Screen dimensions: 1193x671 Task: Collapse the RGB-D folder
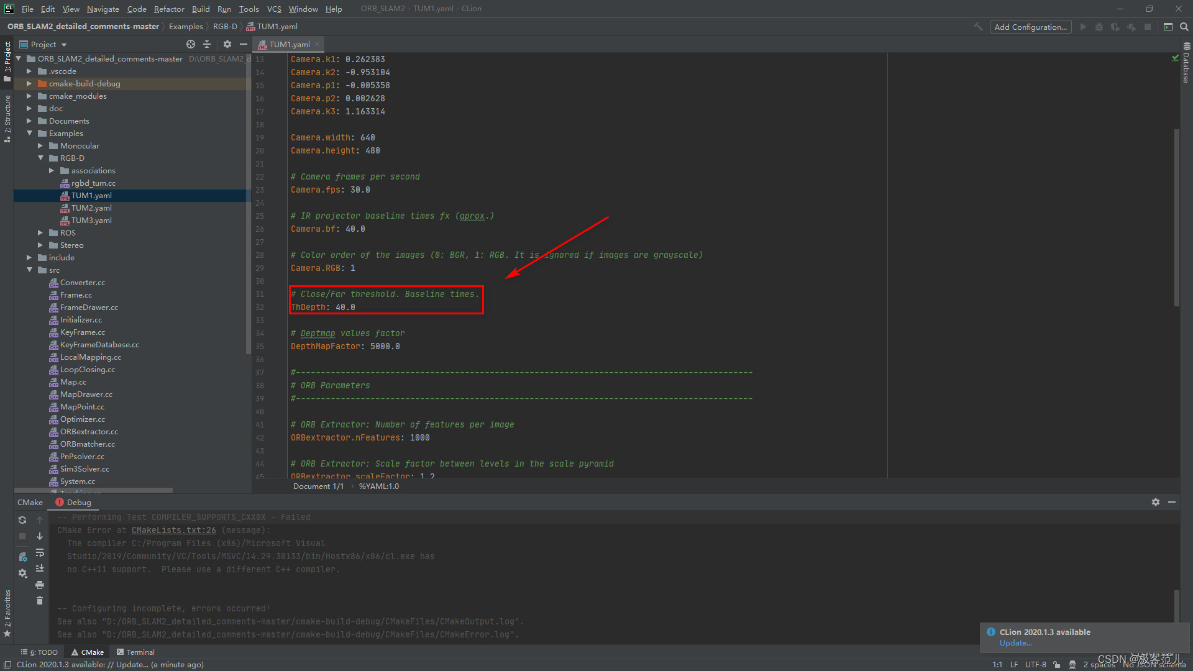point(40,158)
